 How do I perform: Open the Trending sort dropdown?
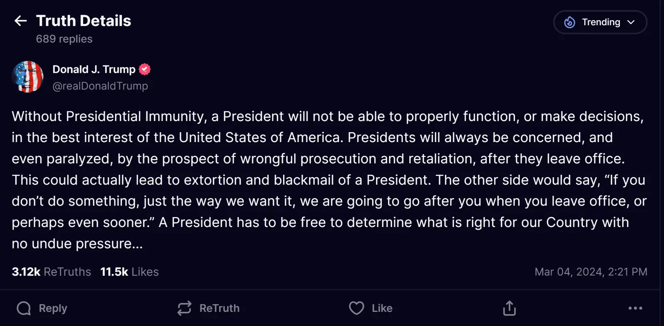(x=600, y=22)
